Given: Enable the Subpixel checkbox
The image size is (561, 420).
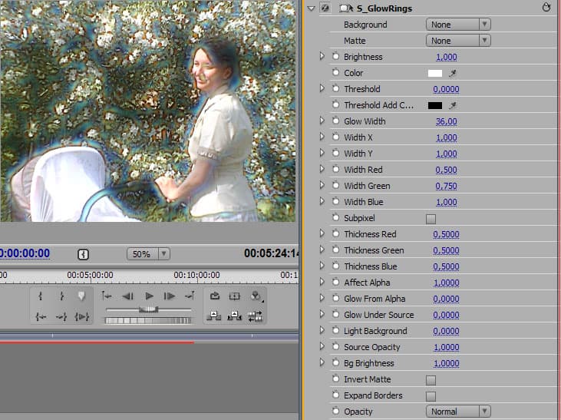Looking at the screenshot, I should (431, 218).
